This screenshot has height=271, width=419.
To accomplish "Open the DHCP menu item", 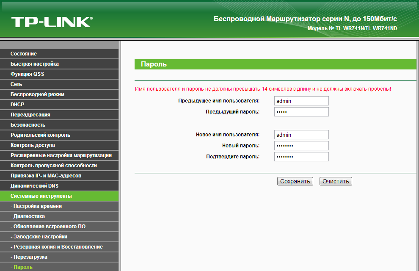I will point(59,105).
